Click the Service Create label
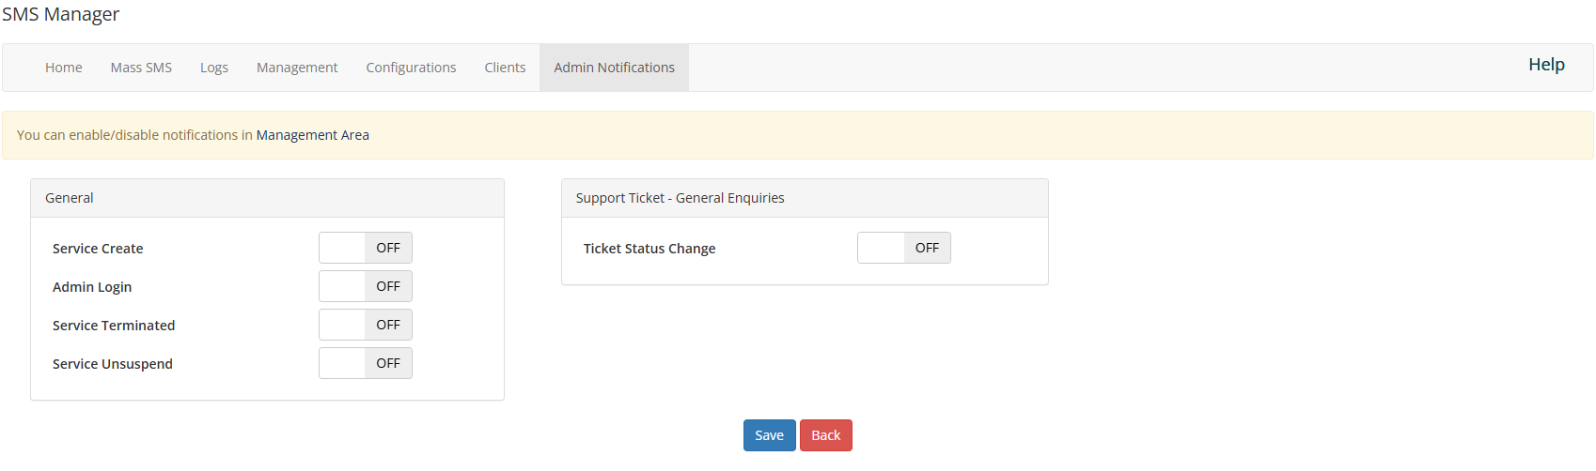Viewport: 1596px width, 471px height. (98, 249)
